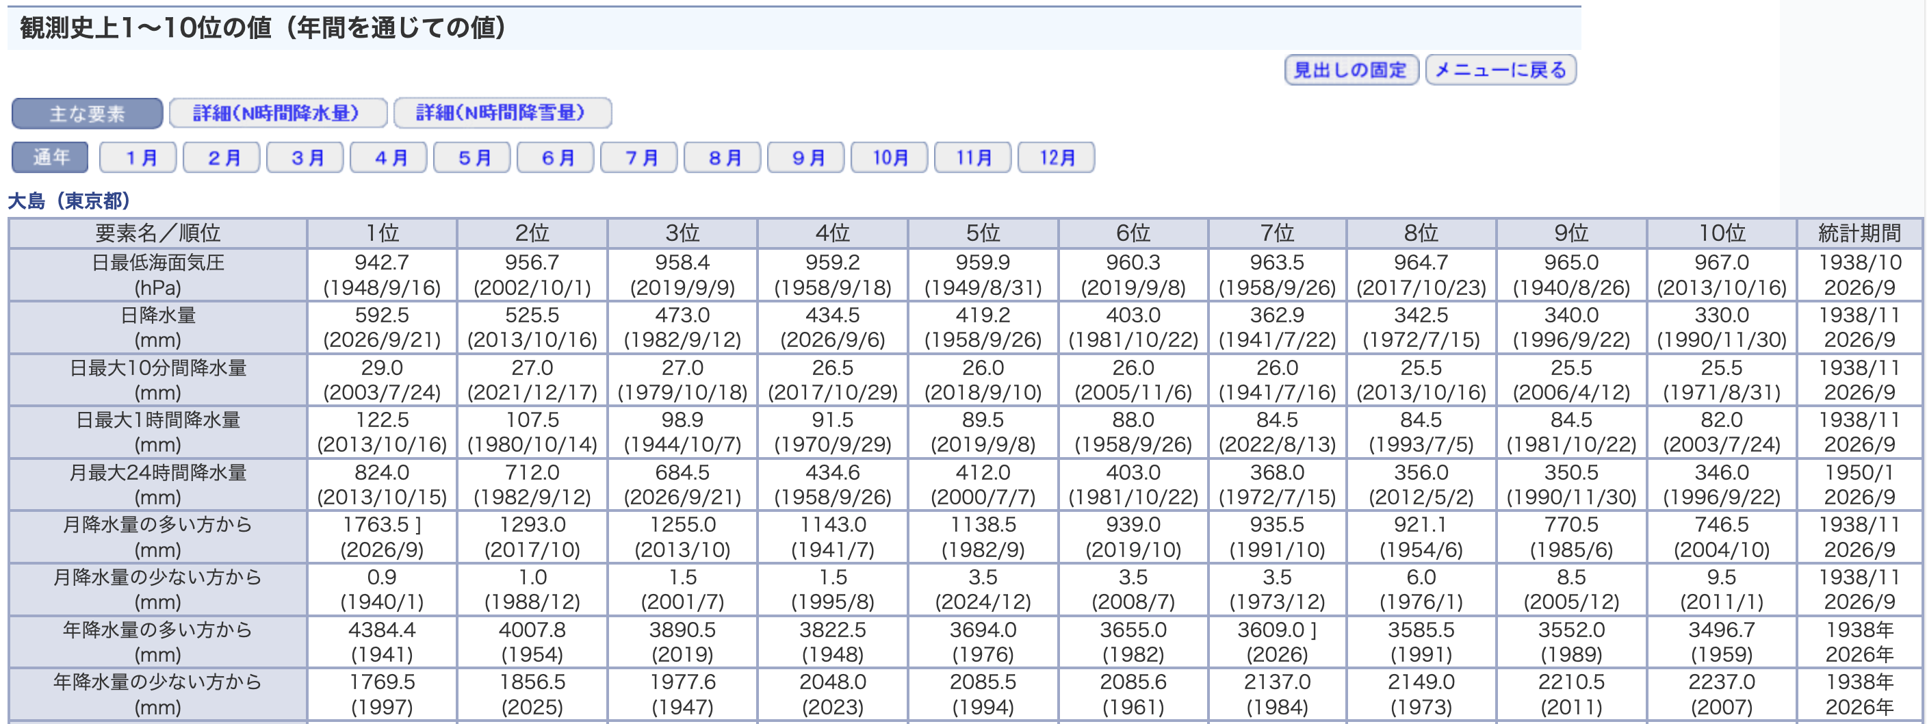Switch to the 2月 tab
Screen dimensions: 1927x724
tap(222, 158)
